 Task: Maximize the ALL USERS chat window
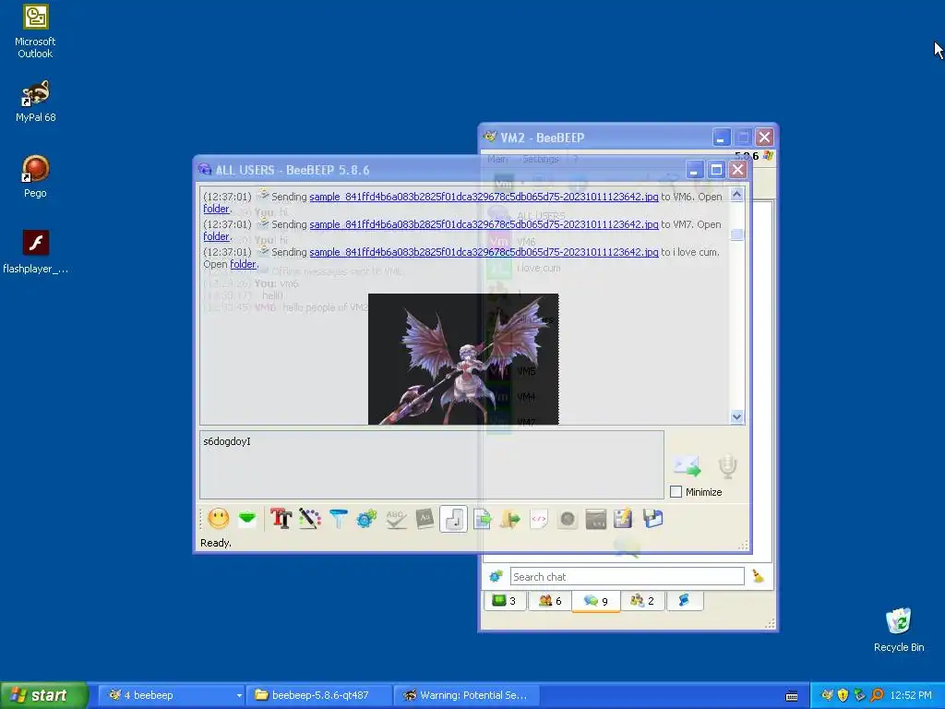coord(716,170)
